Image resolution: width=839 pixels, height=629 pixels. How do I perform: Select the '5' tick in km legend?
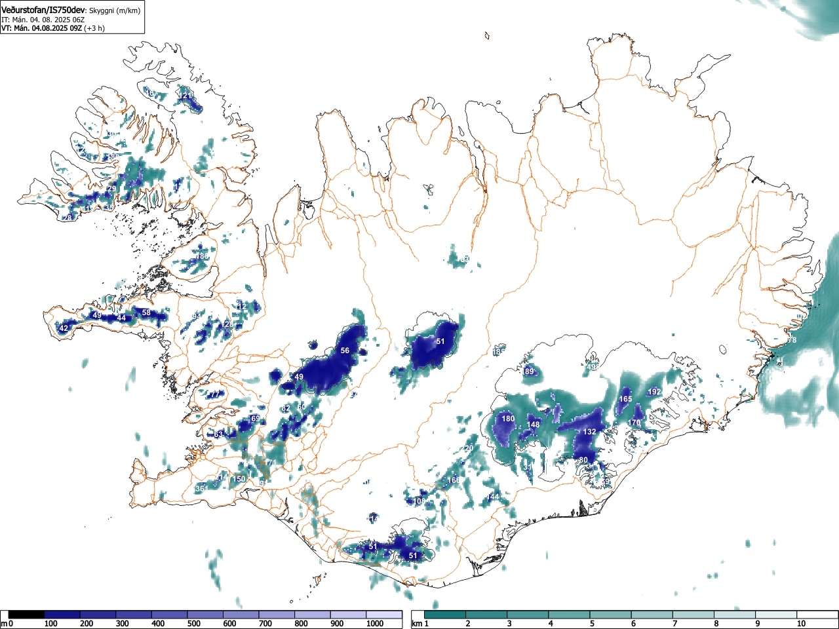pos(591,624)
